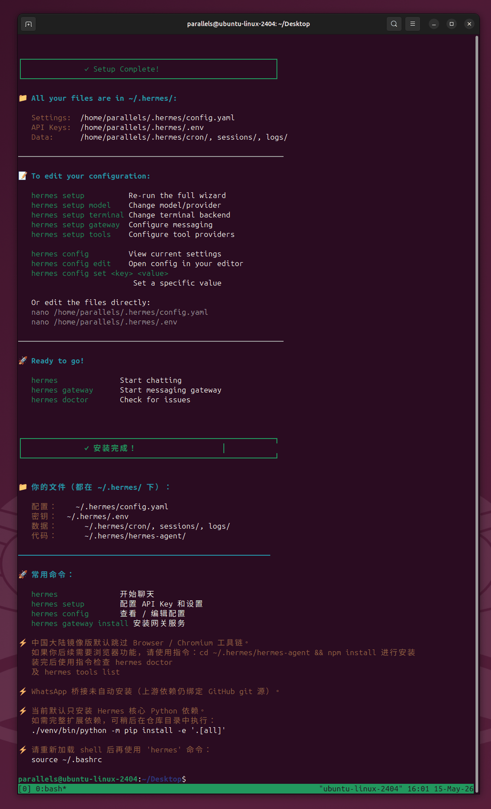This screenshot has height=809, width=491.
Task: Click 'Start messaging gateway' description
Action: point(171,390)
